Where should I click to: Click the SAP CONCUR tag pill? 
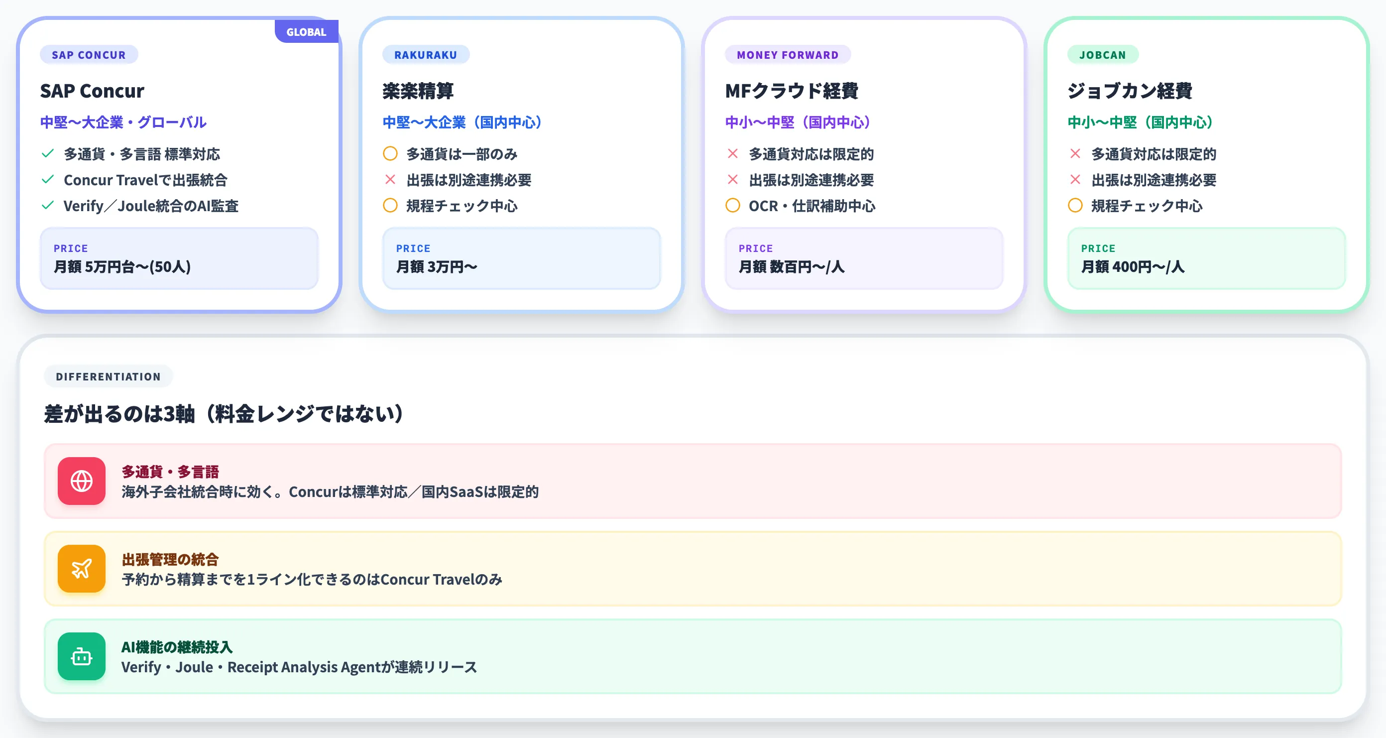pyautogui.click(x=89, y=54)
